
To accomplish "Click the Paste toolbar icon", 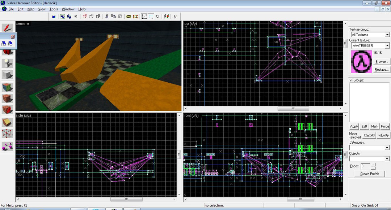I will click(x=120, y=16).
